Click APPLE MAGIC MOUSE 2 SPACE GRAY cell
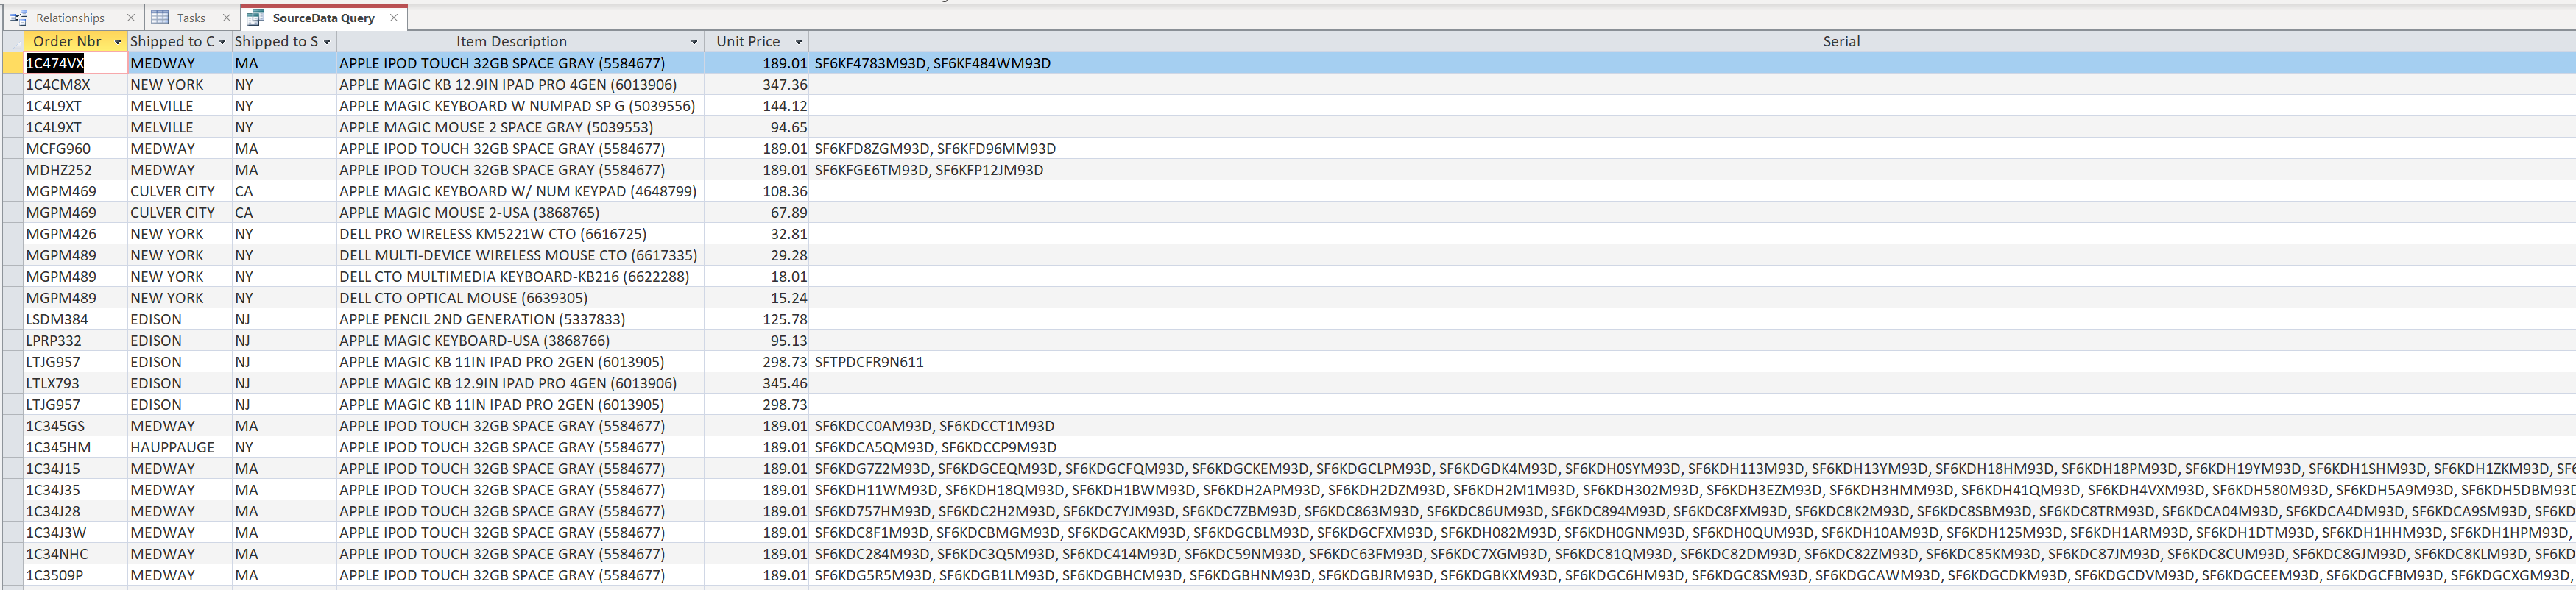The height and width of the screenshot is (590, 2576). pos(520,127)
